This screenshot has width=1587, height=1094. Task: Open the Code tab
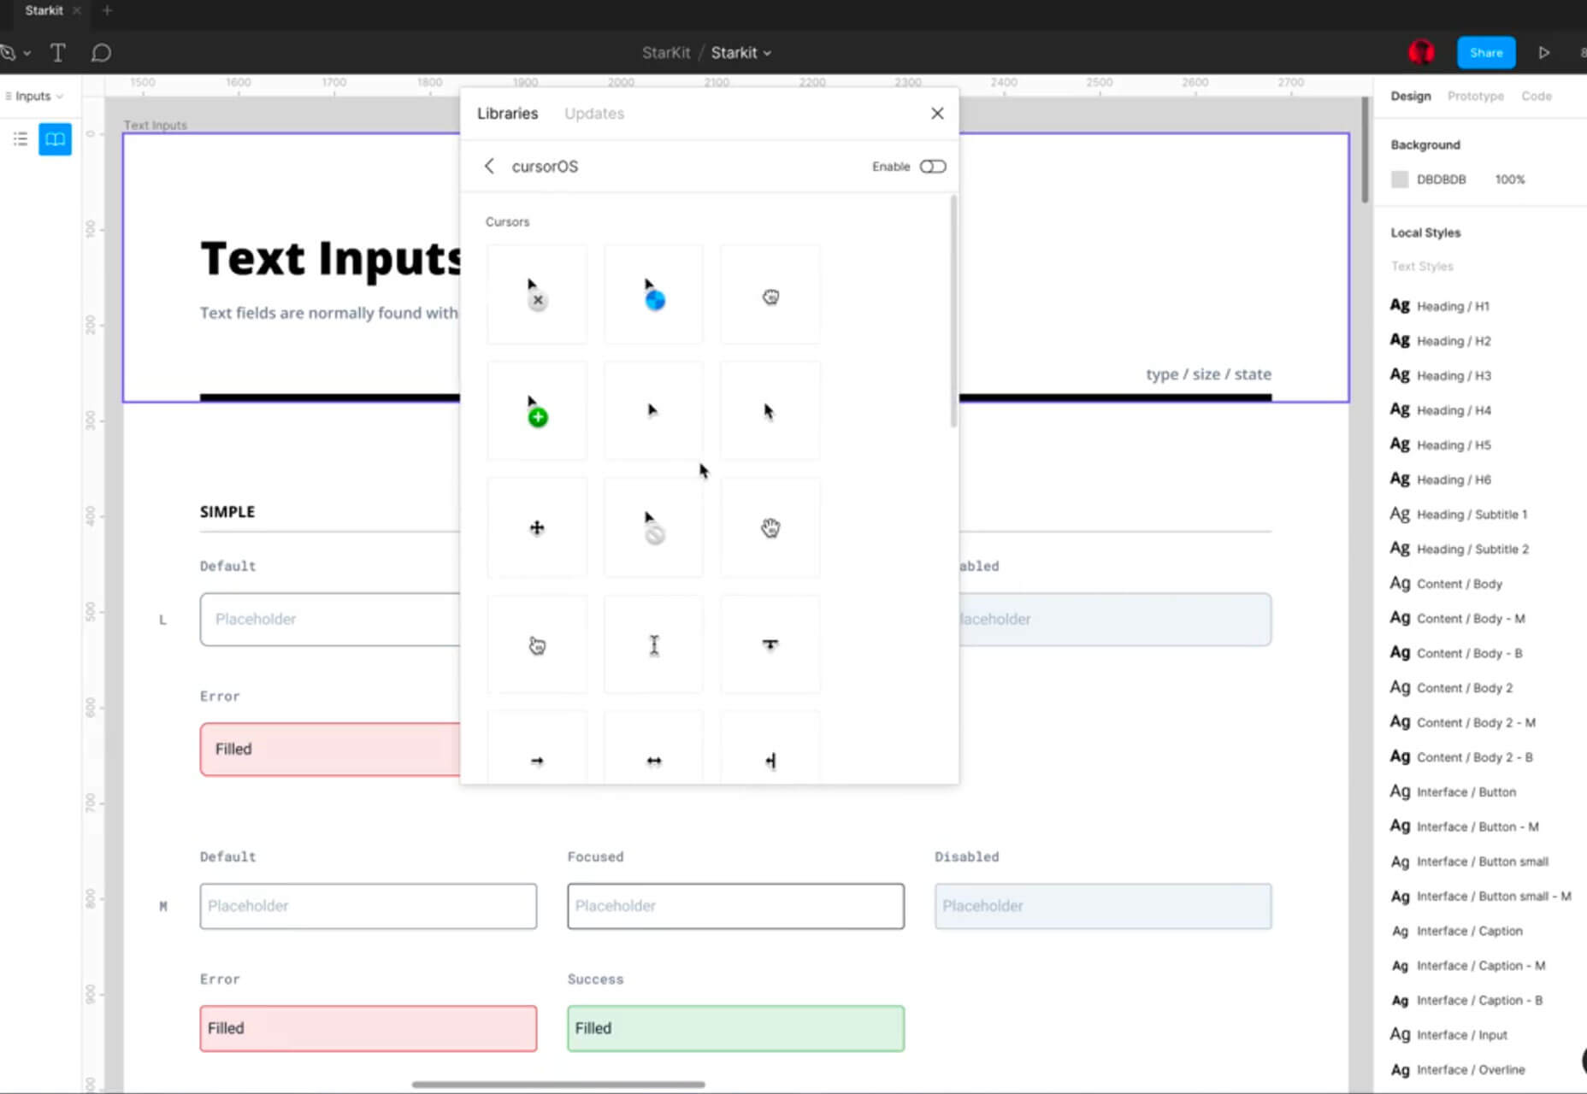[x=1536, y=97]
